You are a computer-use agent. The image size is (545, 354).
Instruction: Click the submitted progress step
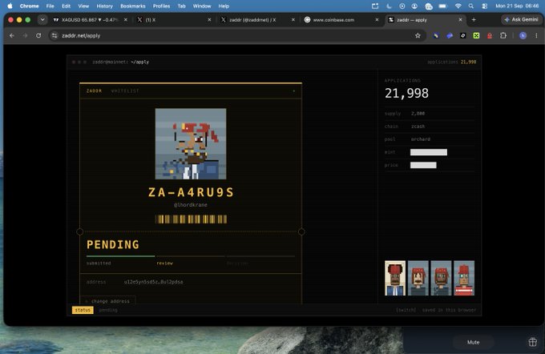point(99,263)
